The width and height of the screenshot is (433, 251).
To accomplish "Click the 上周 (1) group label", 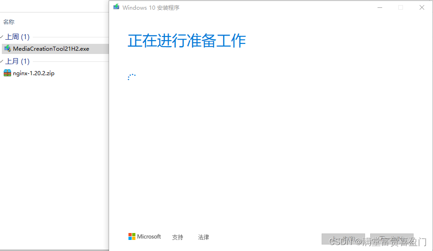I will 18,37.
